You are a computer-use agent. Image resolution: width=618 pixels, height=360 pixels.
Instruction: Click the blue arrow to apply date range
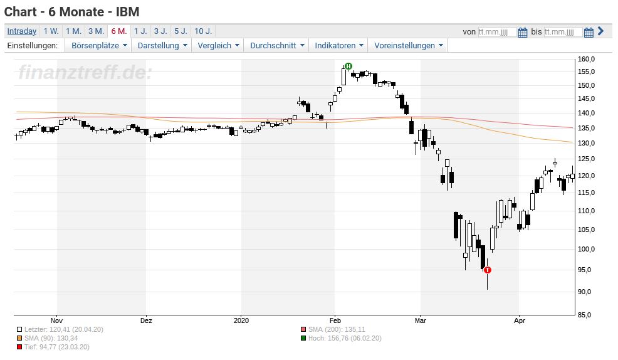point(600,31)
